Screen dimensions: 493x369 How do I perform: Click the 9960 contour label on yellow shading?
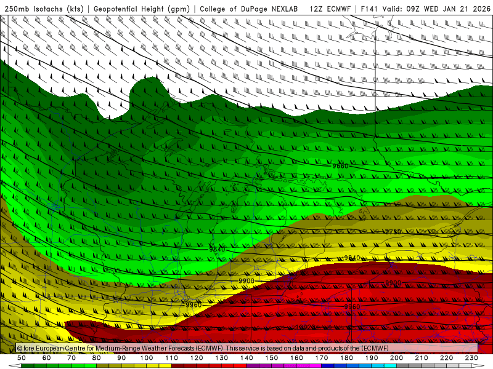point(194,305)
